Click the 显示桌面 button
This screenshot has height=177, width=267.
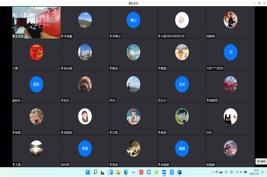pyautogui.click(x=261, y=161)
